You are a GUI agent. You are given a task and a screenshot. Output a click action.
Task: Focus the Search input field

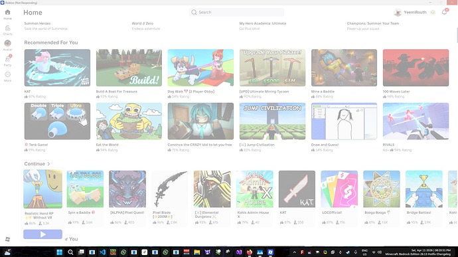236,12
